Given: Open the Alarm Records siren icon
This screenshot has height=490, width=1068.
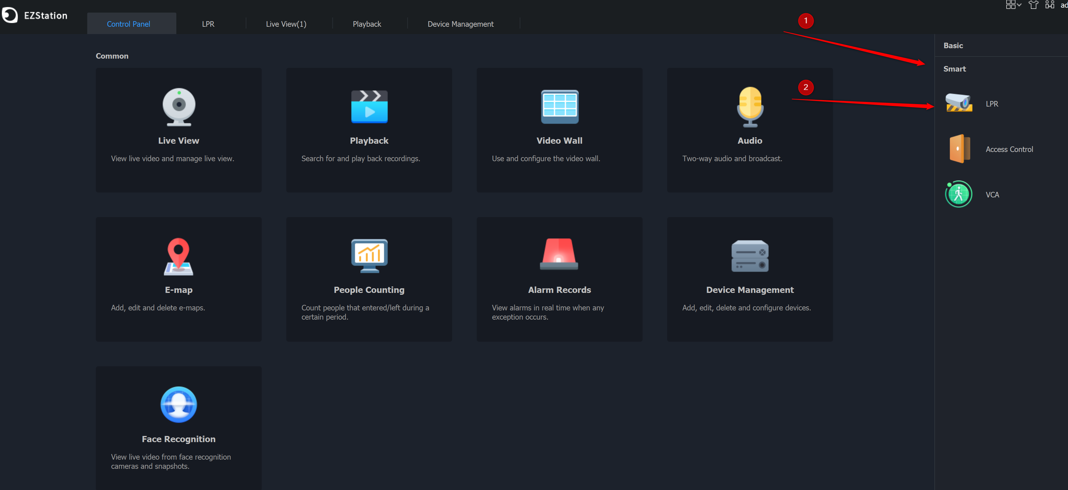Looking at the screenshot, I should tap(559, 254).
